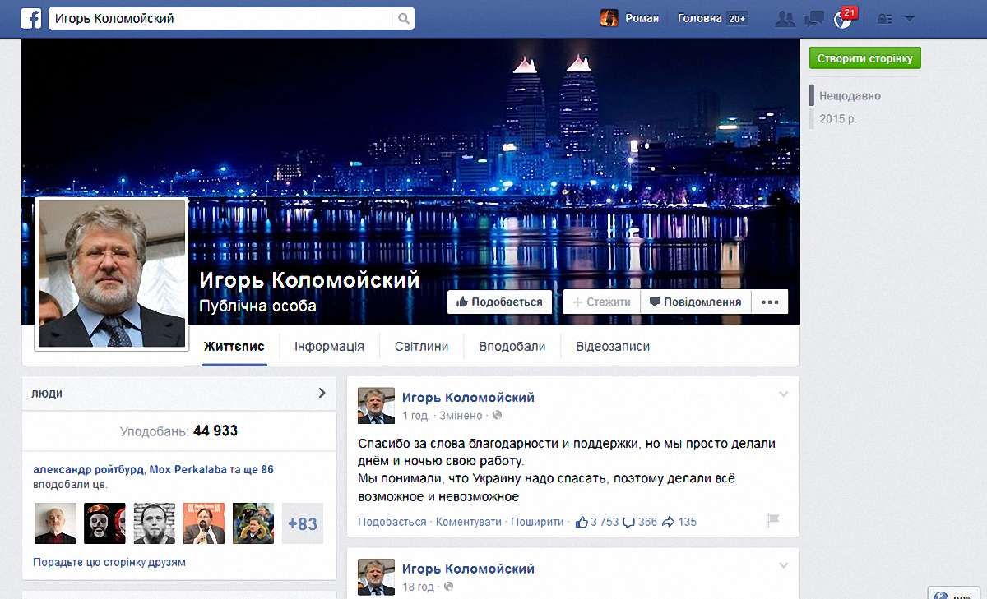
Task: Go to Головна home link
Action: click(700, 18)
